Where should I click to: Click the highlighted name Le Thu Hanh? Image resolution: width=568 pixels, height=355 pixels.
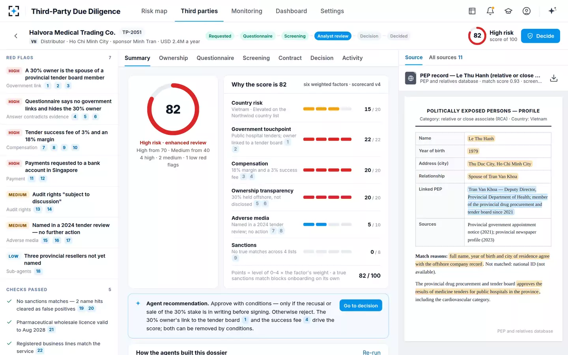pos(481,138)
